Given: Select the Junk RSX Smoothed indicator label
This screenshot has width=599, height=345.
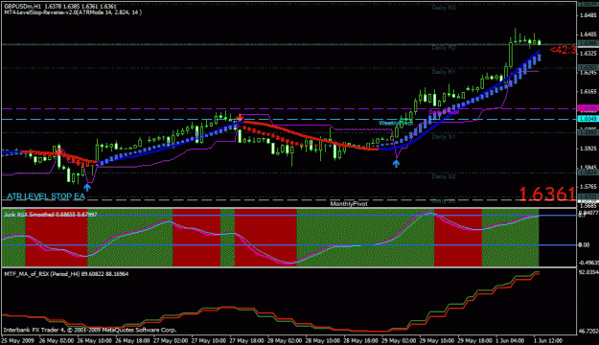Looking at the screenshot, I should 50,215.
